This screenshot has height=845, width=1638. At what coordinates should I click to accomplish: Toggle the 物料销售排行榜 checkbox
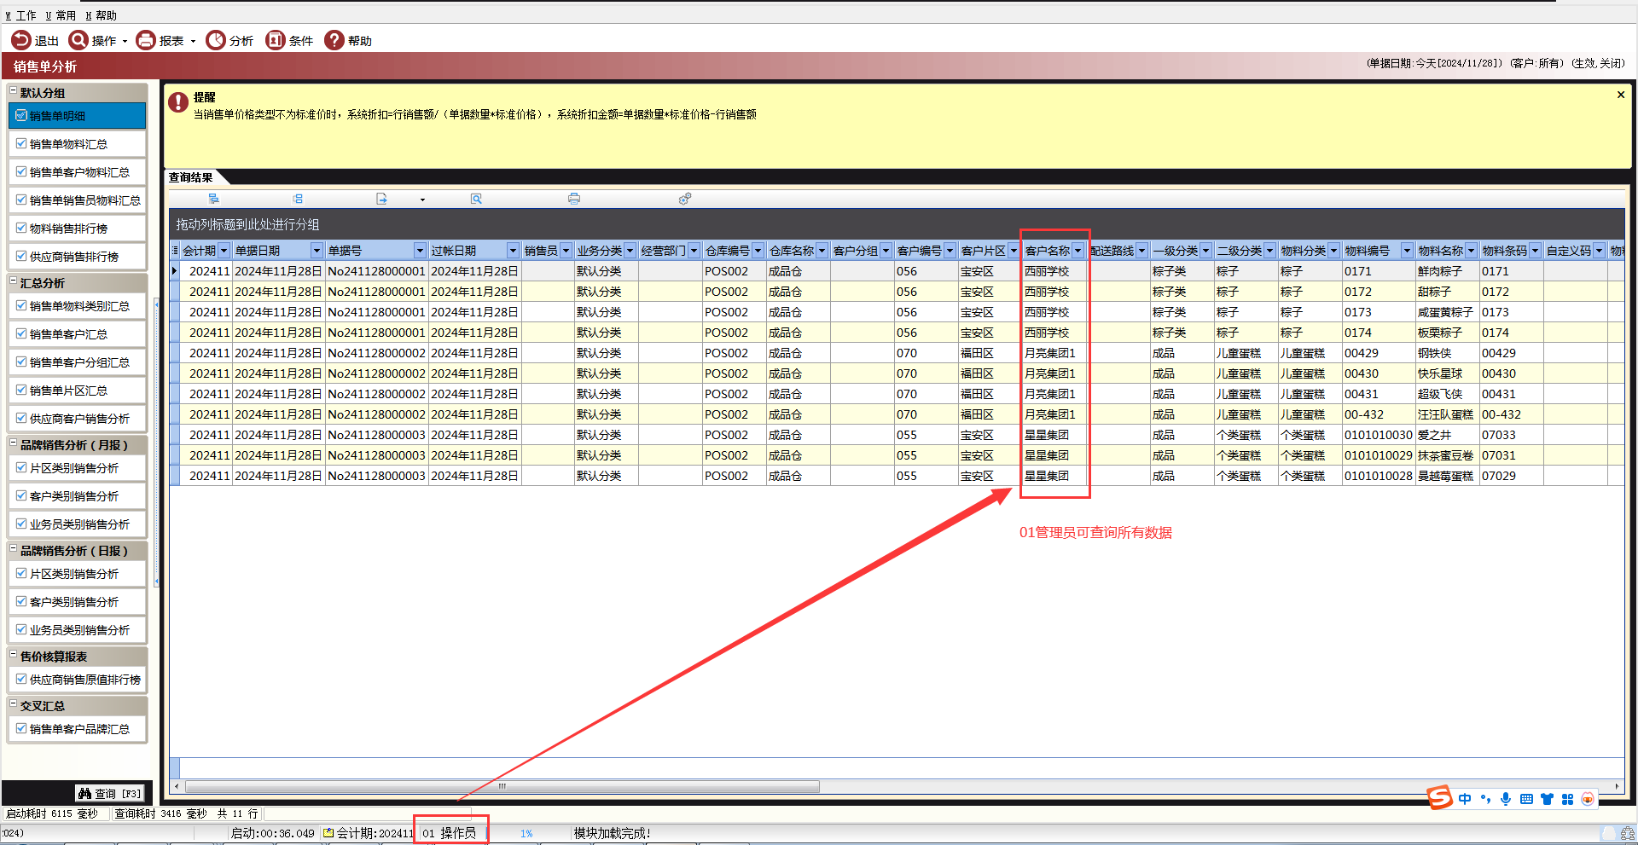(21, 229)
